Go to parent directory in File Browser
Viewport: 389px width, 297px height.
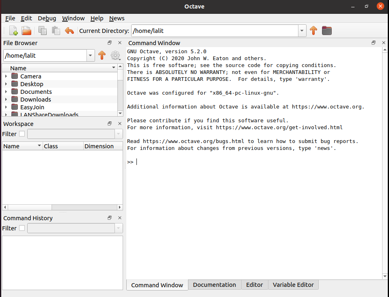point(102,55)
